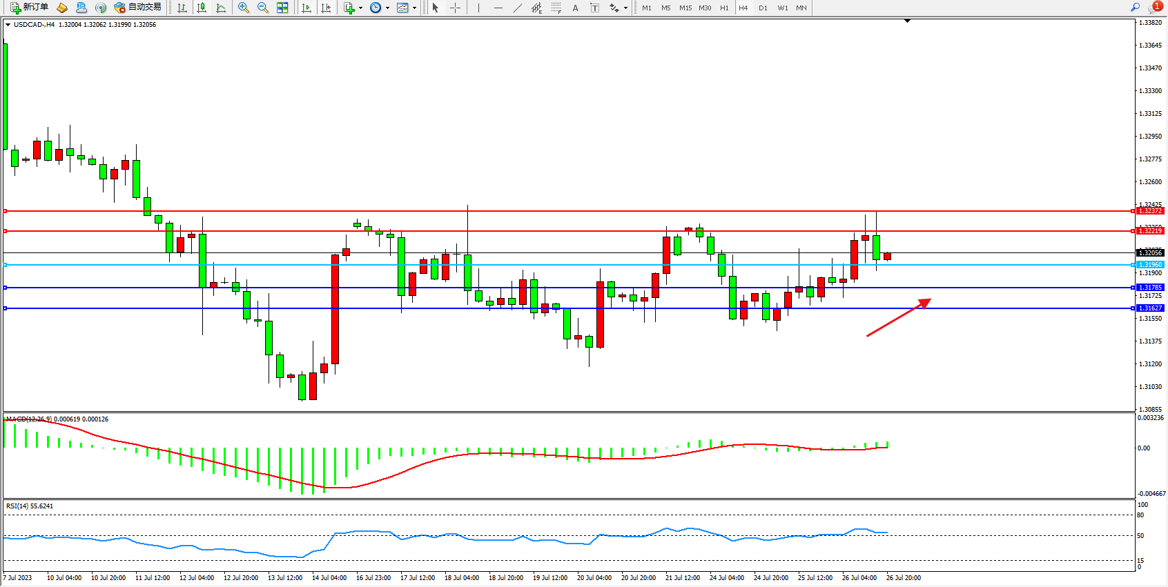The height and width of the screenshot is (587, 1168).
Task: Select the crosshair cursor tool
Action: 455,8
